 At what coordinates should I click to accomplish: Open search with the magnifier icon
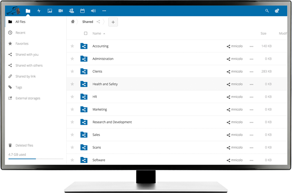tap(267, 11)
